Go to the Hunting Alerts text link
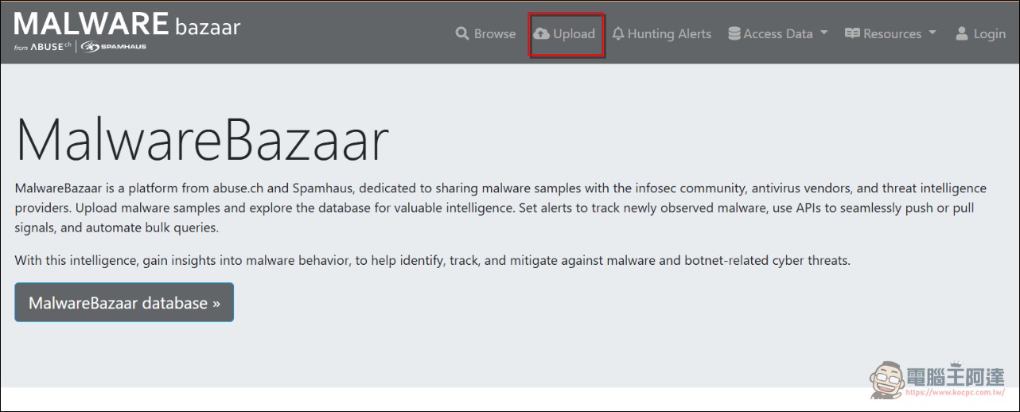 [x=669, y=33]
